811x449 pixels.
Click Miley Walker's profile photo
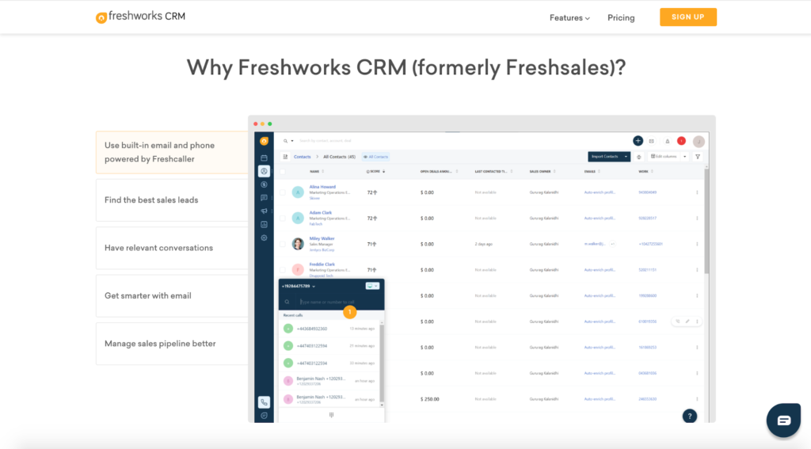[x=298, y=244]
